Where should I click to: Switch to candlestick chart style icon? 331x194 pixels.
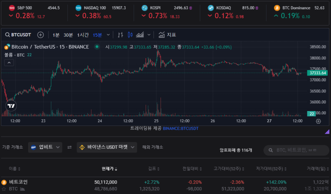[x=130, y=35]
